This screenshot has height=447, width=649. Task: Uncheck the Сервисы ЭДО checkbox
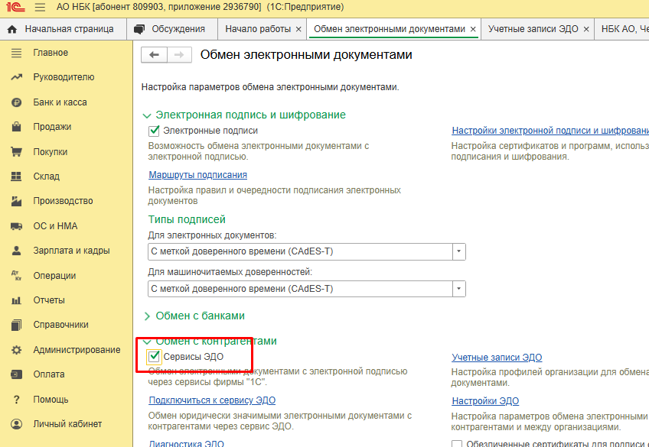click(x=154, y=357)
